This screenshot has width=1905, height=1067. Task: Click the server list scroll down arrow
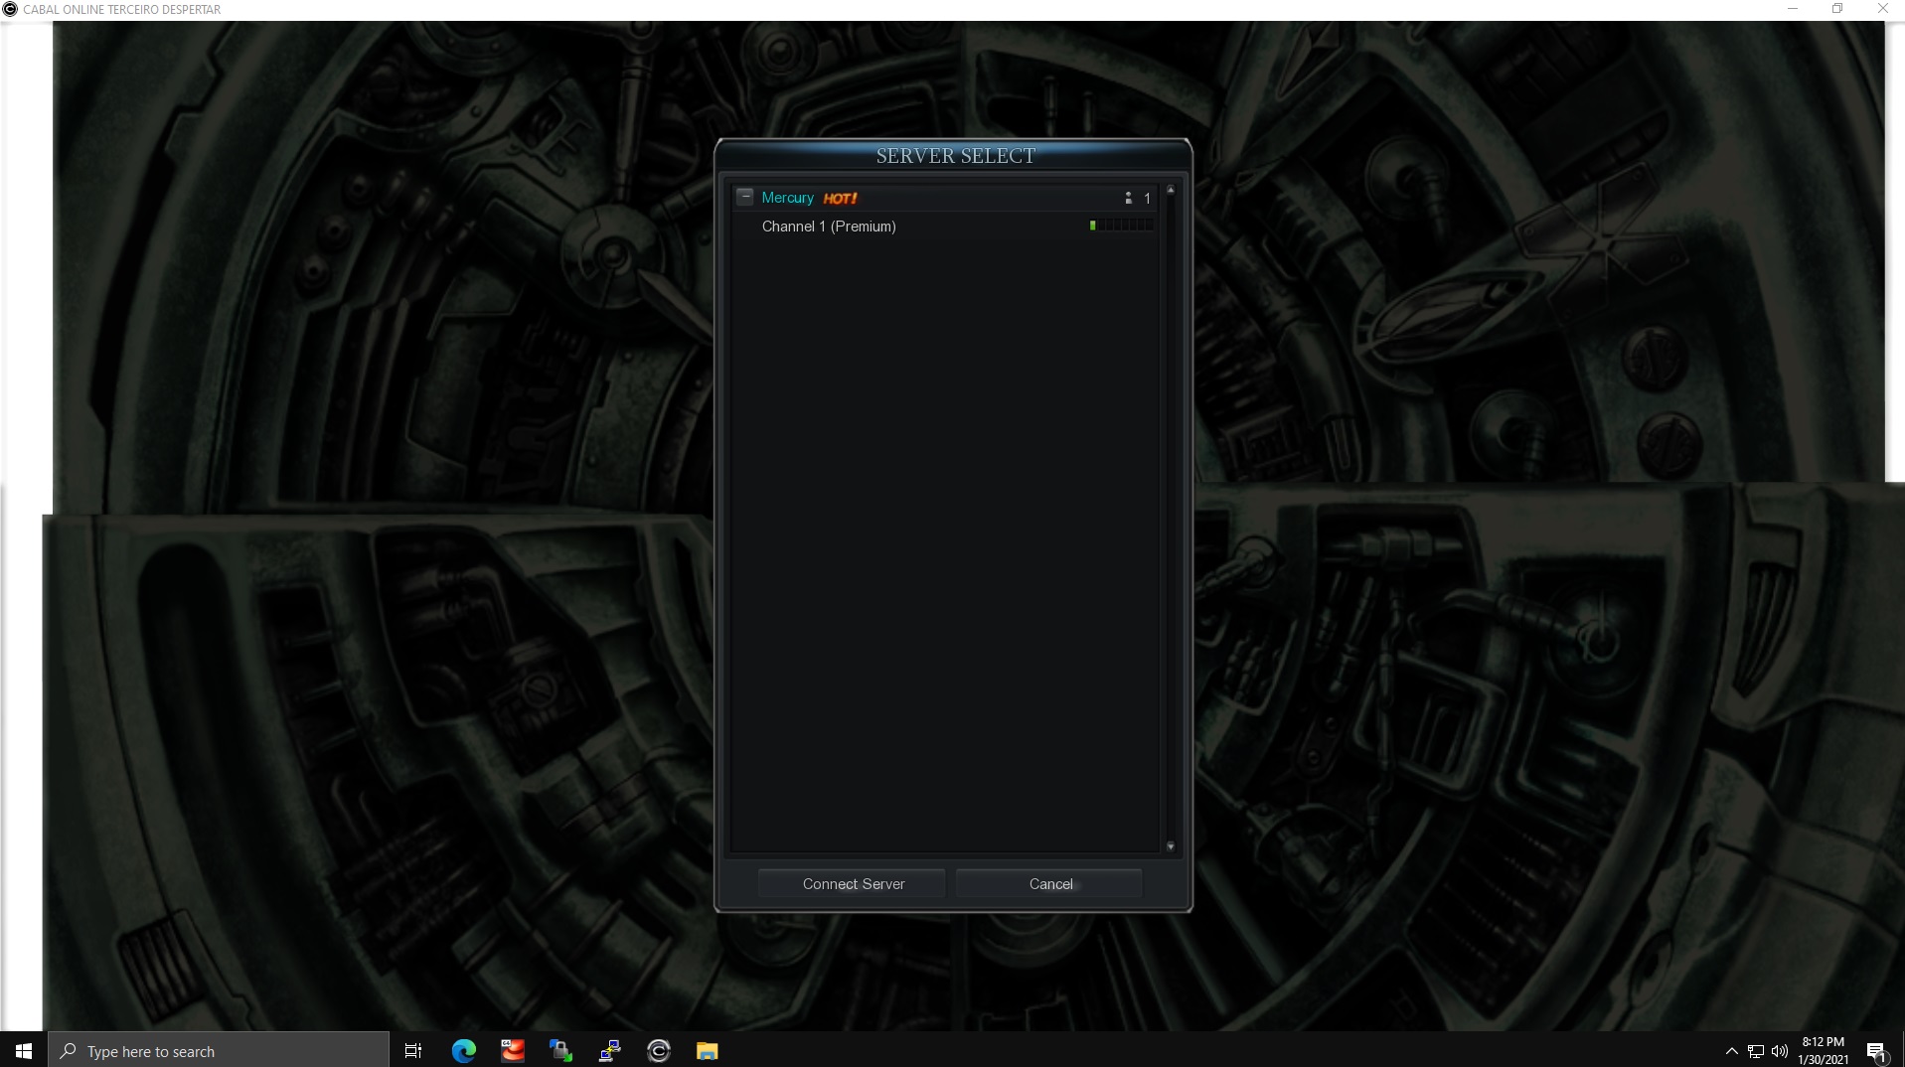[x=1171, y=846]
